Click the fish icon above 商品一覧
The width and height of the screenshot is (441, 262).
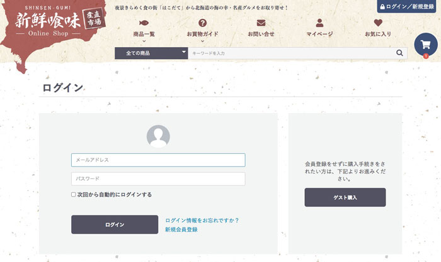point(144,23)
